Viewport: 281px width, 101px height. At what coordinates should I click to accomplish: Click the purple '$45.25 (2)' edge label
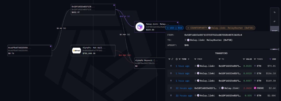(x=125, y=16)
